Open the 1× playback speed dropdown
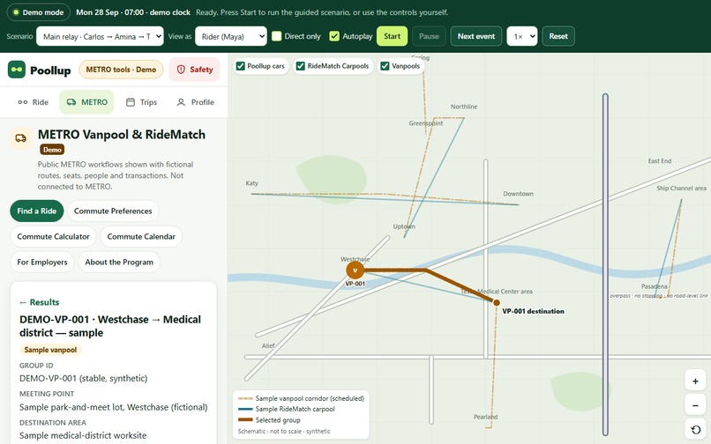Viewport: 711px width, 444px height. (522, 36)
